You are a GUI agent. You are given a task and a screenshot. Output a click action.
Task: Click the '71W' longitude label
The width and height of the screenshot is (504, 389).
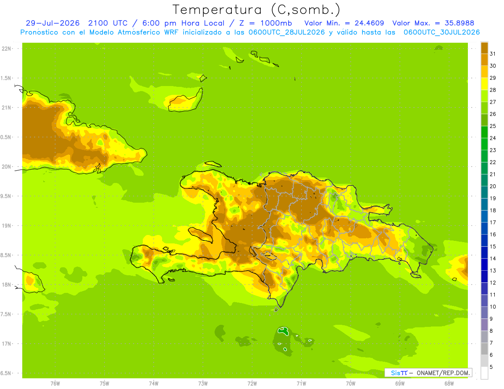click(x=301, y=383)
